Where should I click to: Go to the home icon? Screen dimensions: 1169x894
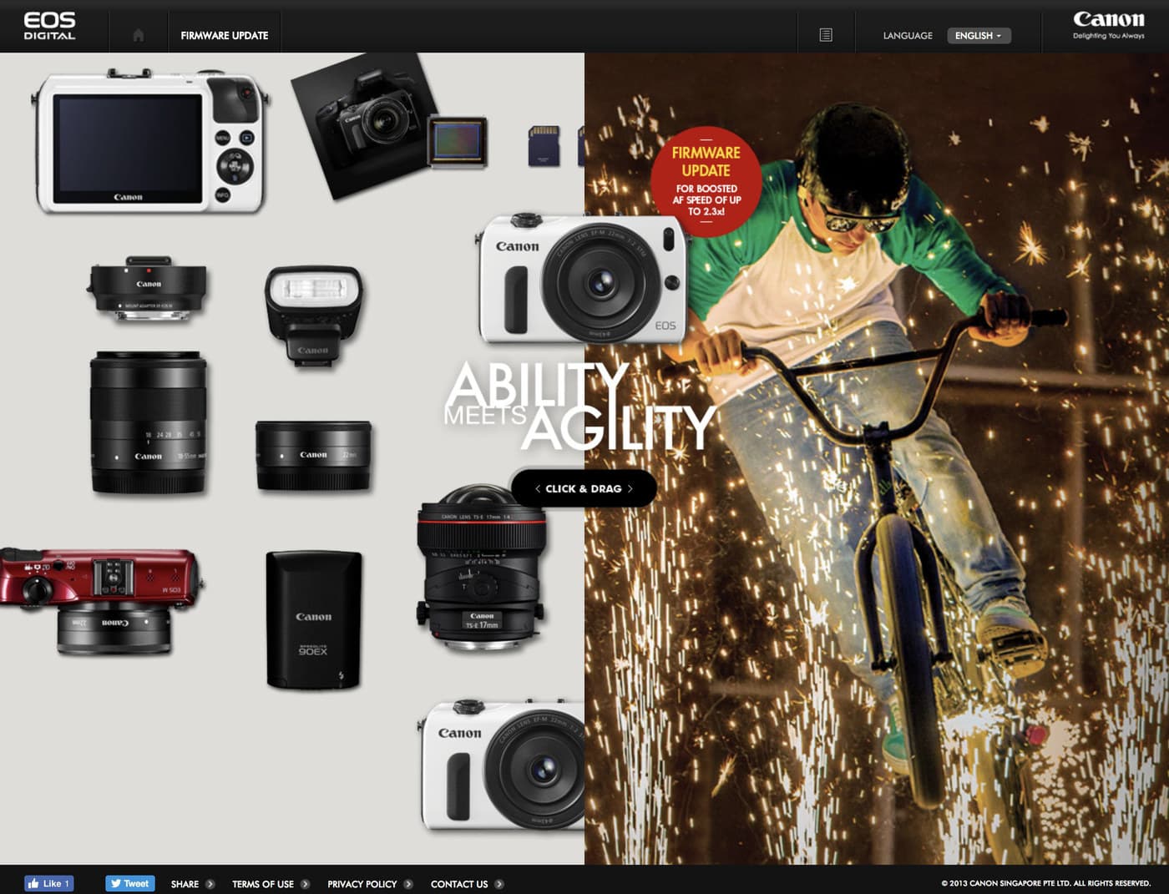pos(139,35)
